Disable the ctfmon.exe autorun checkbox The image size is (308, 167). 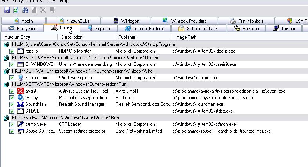click(x=12, y=124)
